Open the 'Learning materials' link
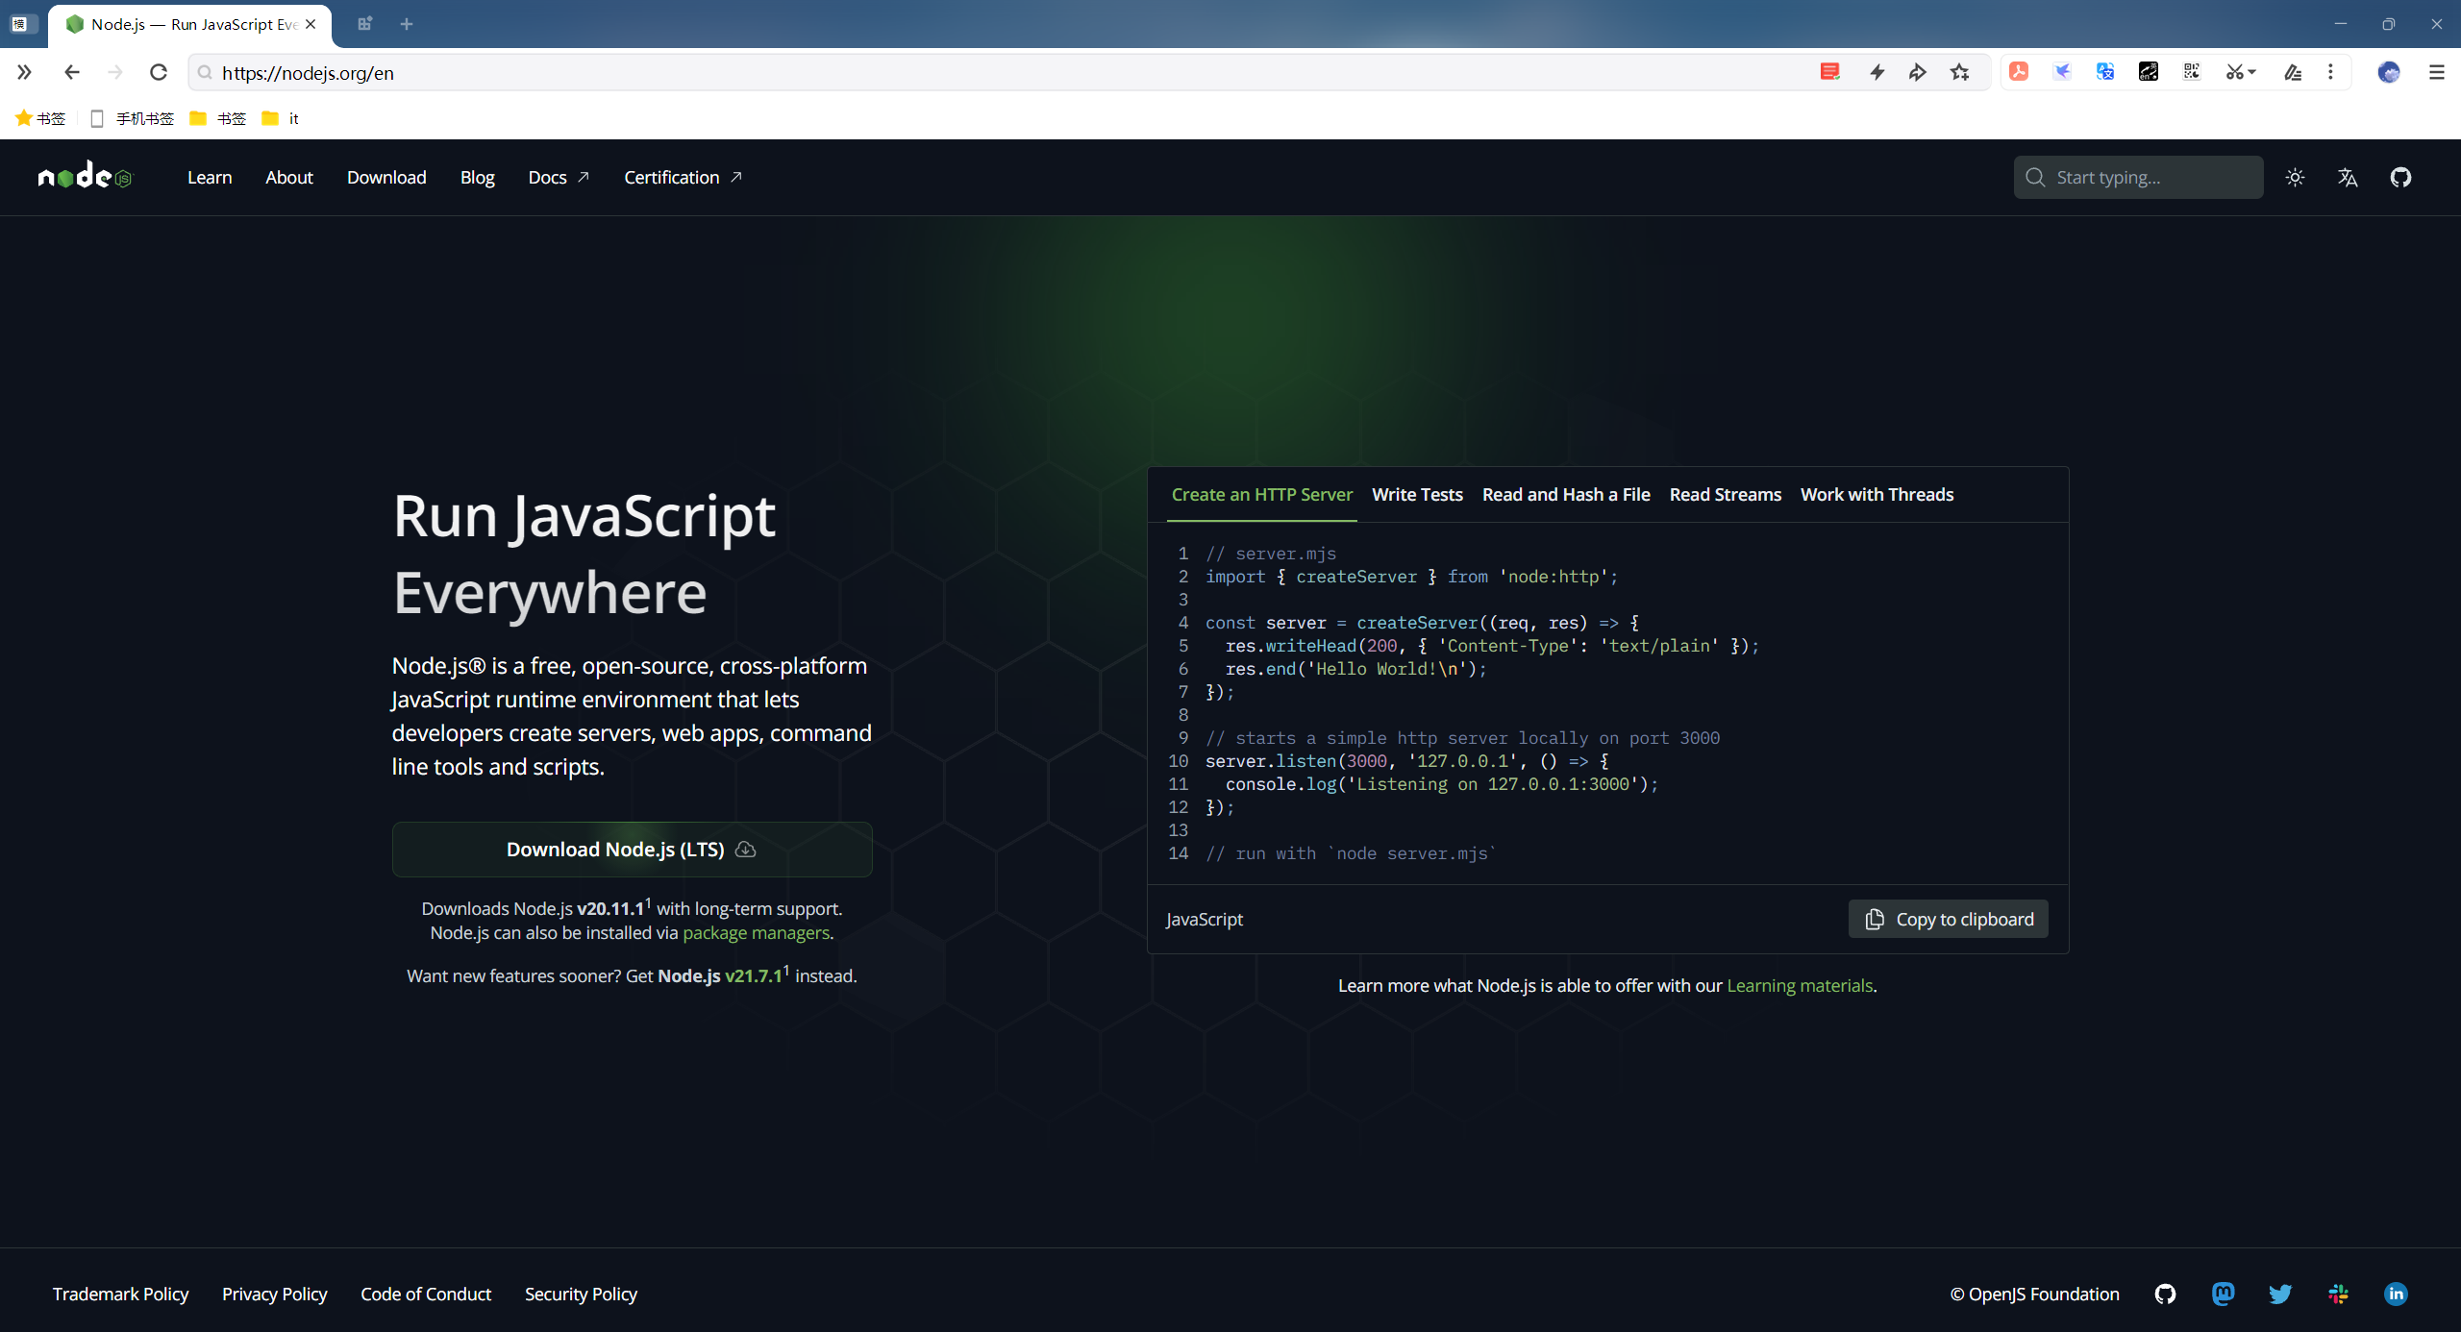The image size is (2461, 1332). point(1800,986)
